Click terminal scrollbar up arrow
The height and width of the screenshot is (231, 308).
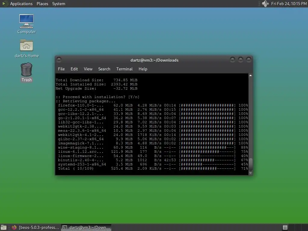251,75
